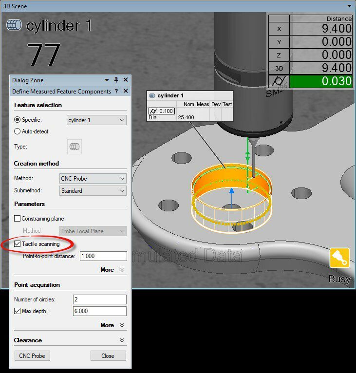Click the Close button
This screenshot has height=373, width=356.
(108, 355)
